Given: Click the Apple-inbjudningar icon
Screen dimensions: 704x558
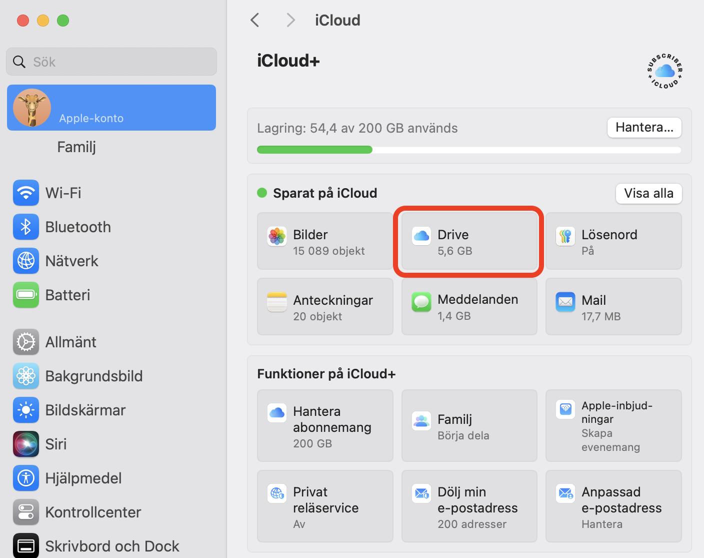Looking at the screenshot, I should tap(565, 409).
